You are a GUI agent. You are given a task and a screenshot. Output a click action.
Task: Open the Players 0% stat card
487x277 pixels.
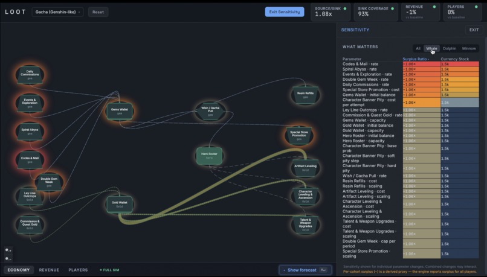462,12
